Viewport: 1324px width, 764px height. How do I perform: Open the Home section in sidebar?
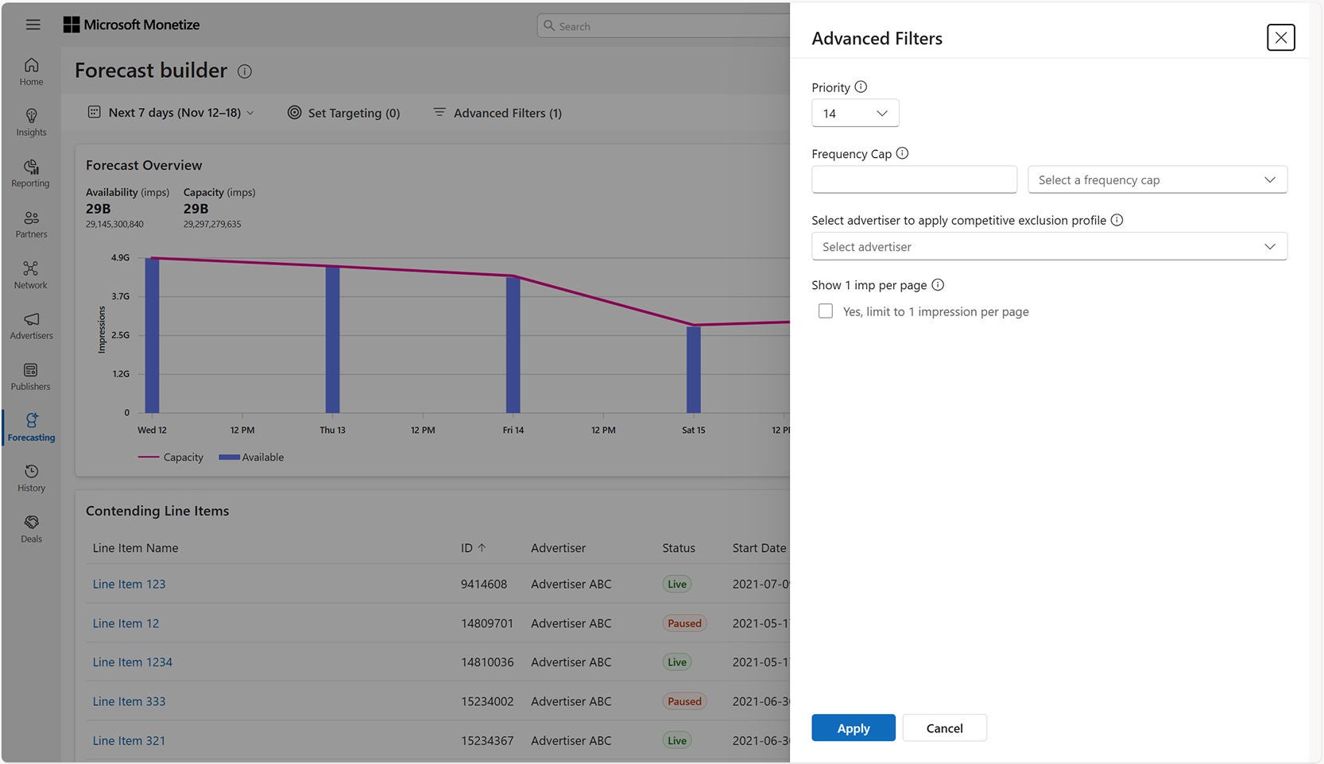click(x=31, y=71)
